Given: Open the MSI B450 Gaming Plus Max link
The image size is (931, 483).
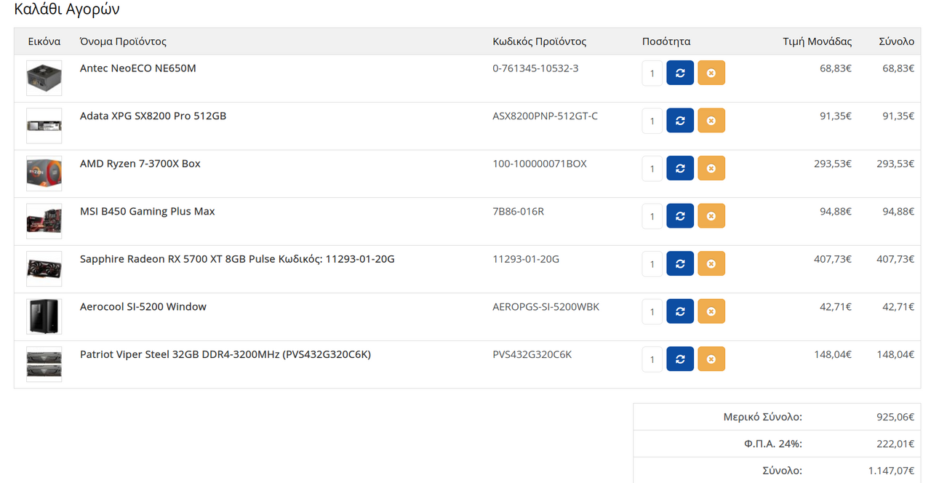Looking at the screenshot, I should pyautogui.click(x=148, y=212).
